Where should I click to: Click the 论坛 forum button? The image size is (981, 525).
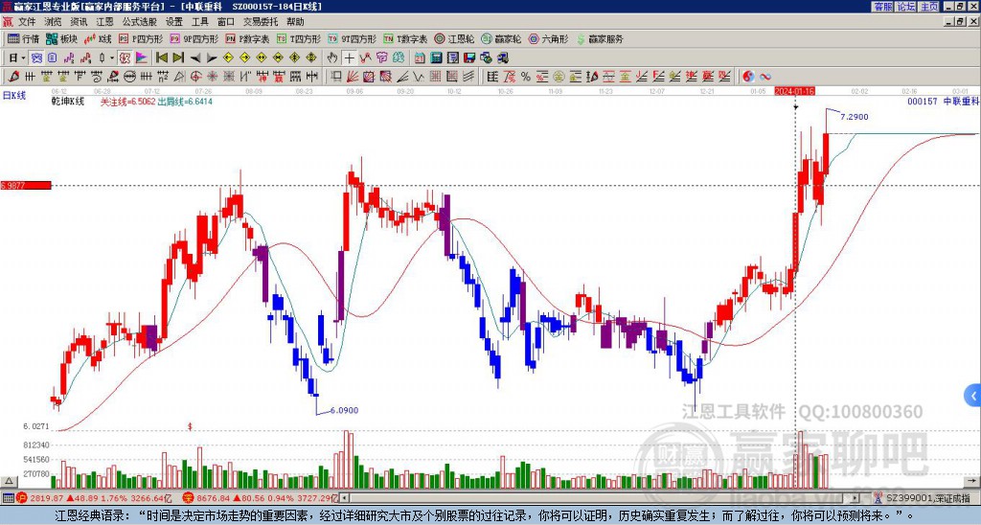coord(906,7)
